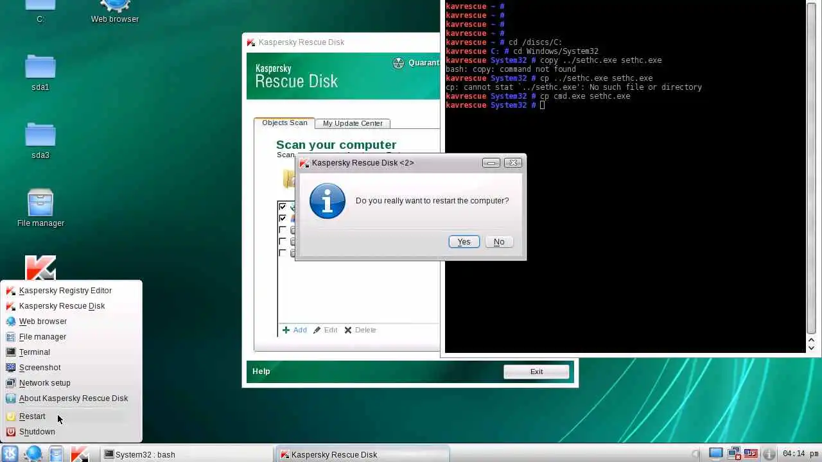
Task: Open the Web browser desktop shortcut
Action: (x=115, y=12)
